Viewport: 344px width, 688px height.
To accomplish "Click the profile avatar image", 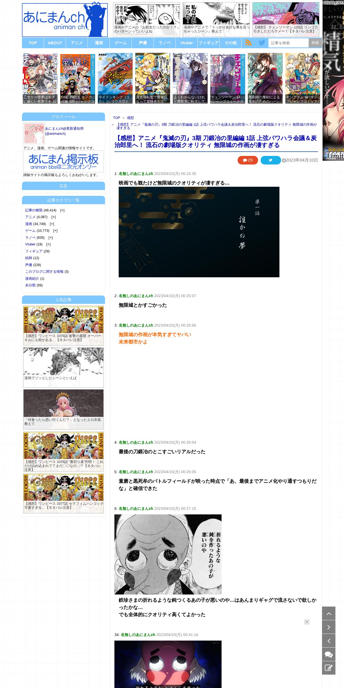I will click(34, 133).
